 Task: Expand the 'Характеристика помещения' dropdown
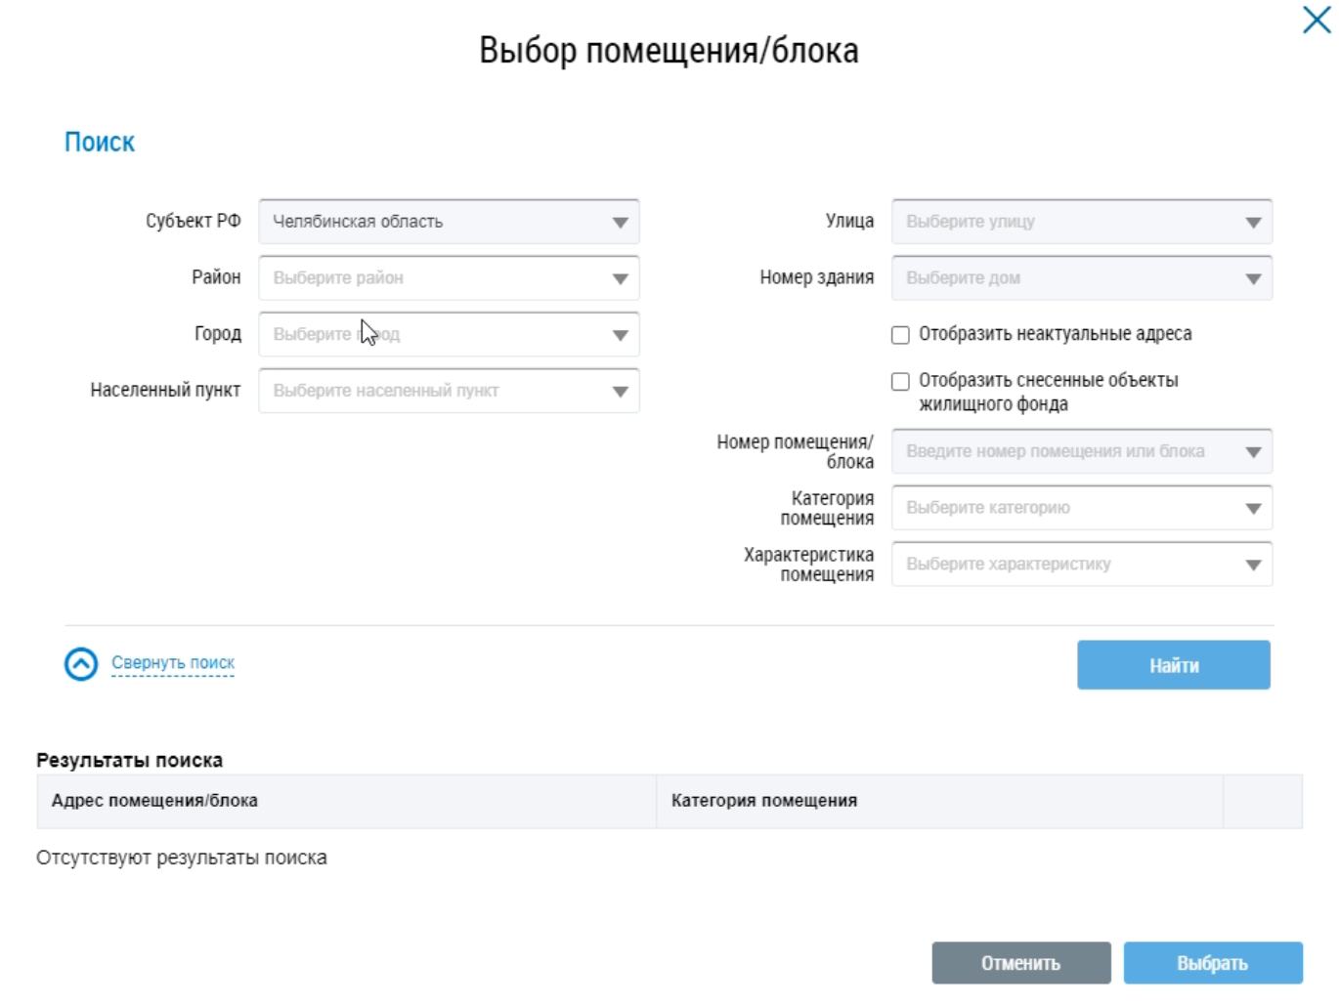pos(1252,565)
